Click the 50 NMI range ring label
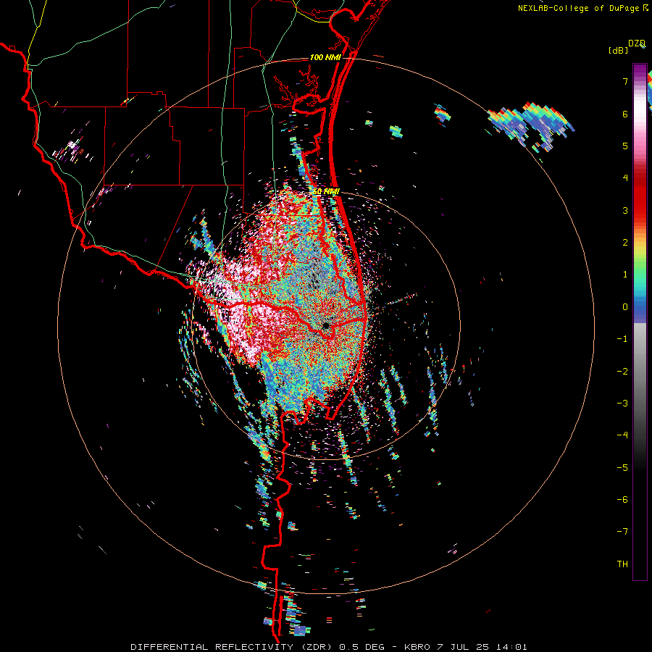This screenshot has width=652, height=652. (x=325, y=192)
